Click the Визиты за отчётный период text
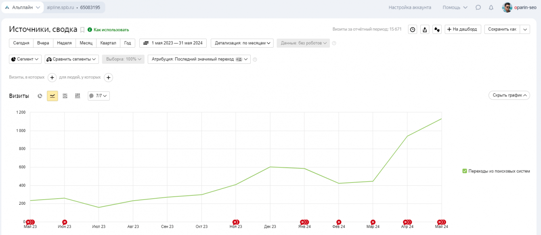 point(367,29)
